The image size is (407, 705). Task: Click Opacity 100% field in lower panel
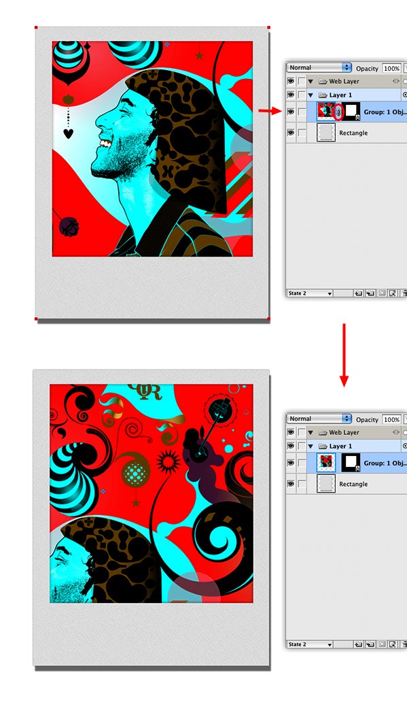tap(391, 419)
